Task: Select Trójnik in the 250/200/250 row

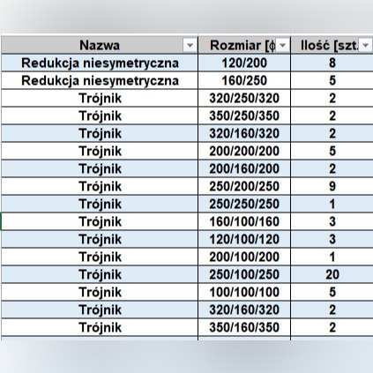Action: click(100, 186)
